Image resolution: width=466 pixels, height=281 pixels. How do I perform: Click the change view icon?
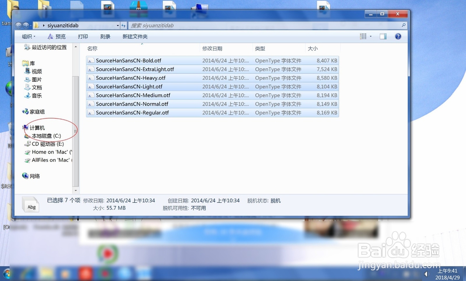(363, 36)
